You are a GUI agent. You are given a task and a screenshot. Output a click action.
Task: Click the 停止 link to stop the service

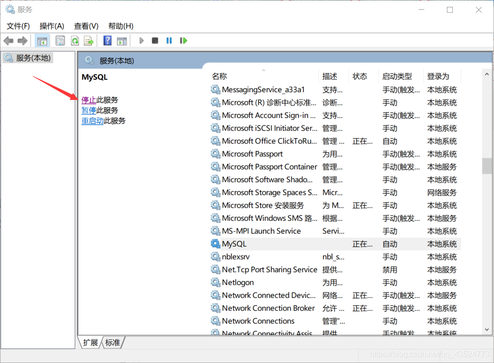[x=88, y=100]
